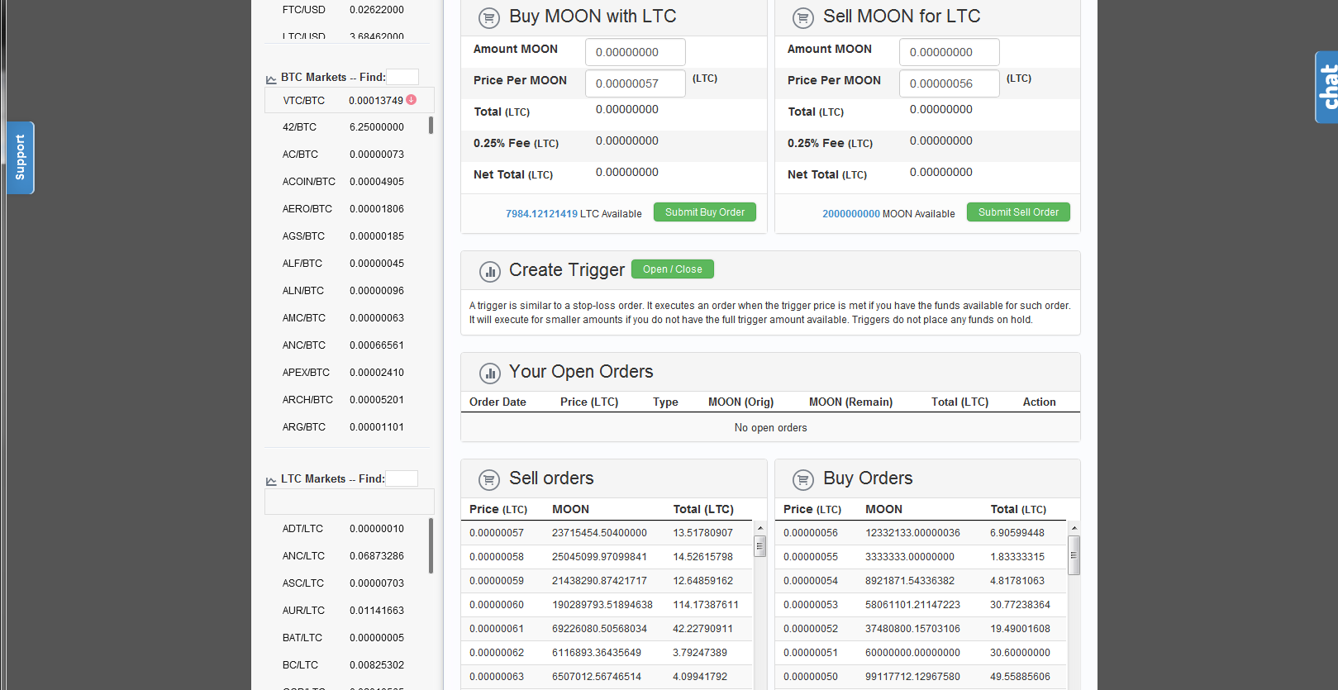Click the Sell orders table scrollbar thumb
Image resolution: width=1338 pixels, height=690 pixels.
click(759, 546)
